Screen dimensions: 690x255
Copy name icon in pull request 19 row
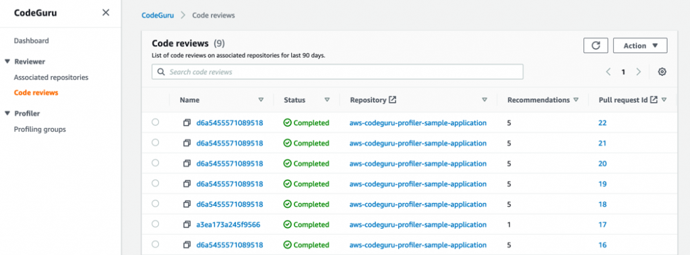click(187, 184)
